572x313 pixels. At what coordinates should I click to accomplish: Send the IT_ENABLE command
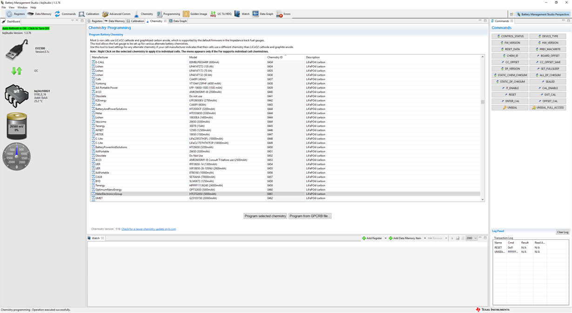pyautogui.click(x=511, y=88)
